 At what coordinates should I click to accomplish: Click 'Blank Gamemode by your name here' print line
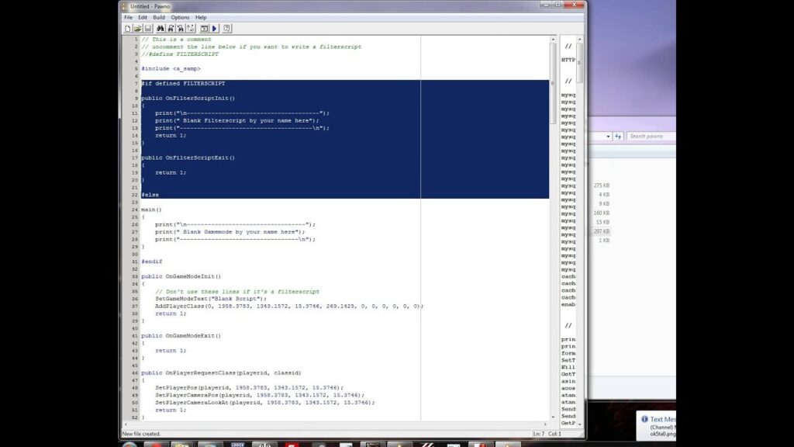pos(230,231)
